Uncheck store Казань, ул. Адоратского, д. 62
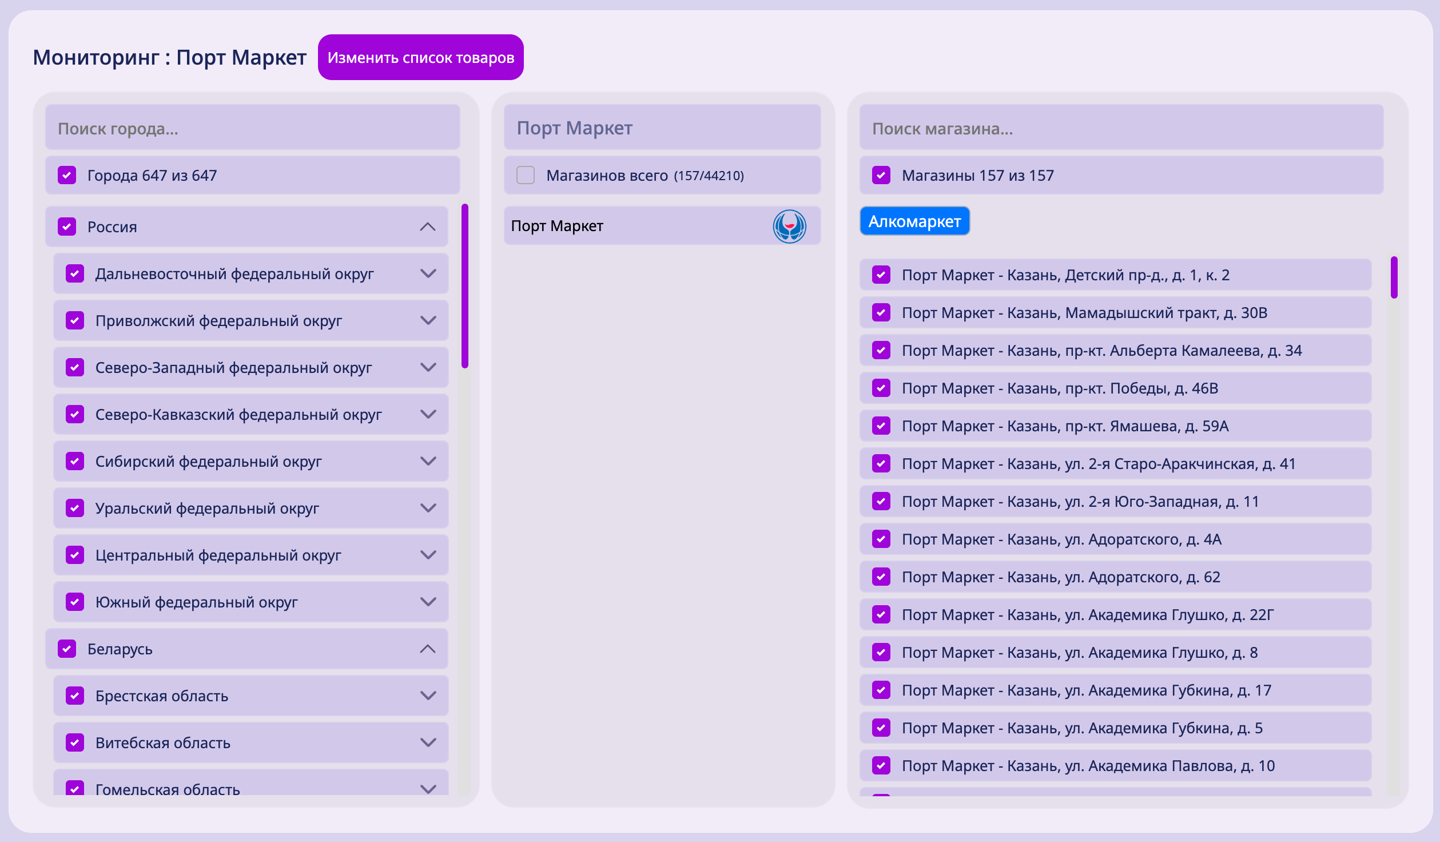 [x=881, y=577]
